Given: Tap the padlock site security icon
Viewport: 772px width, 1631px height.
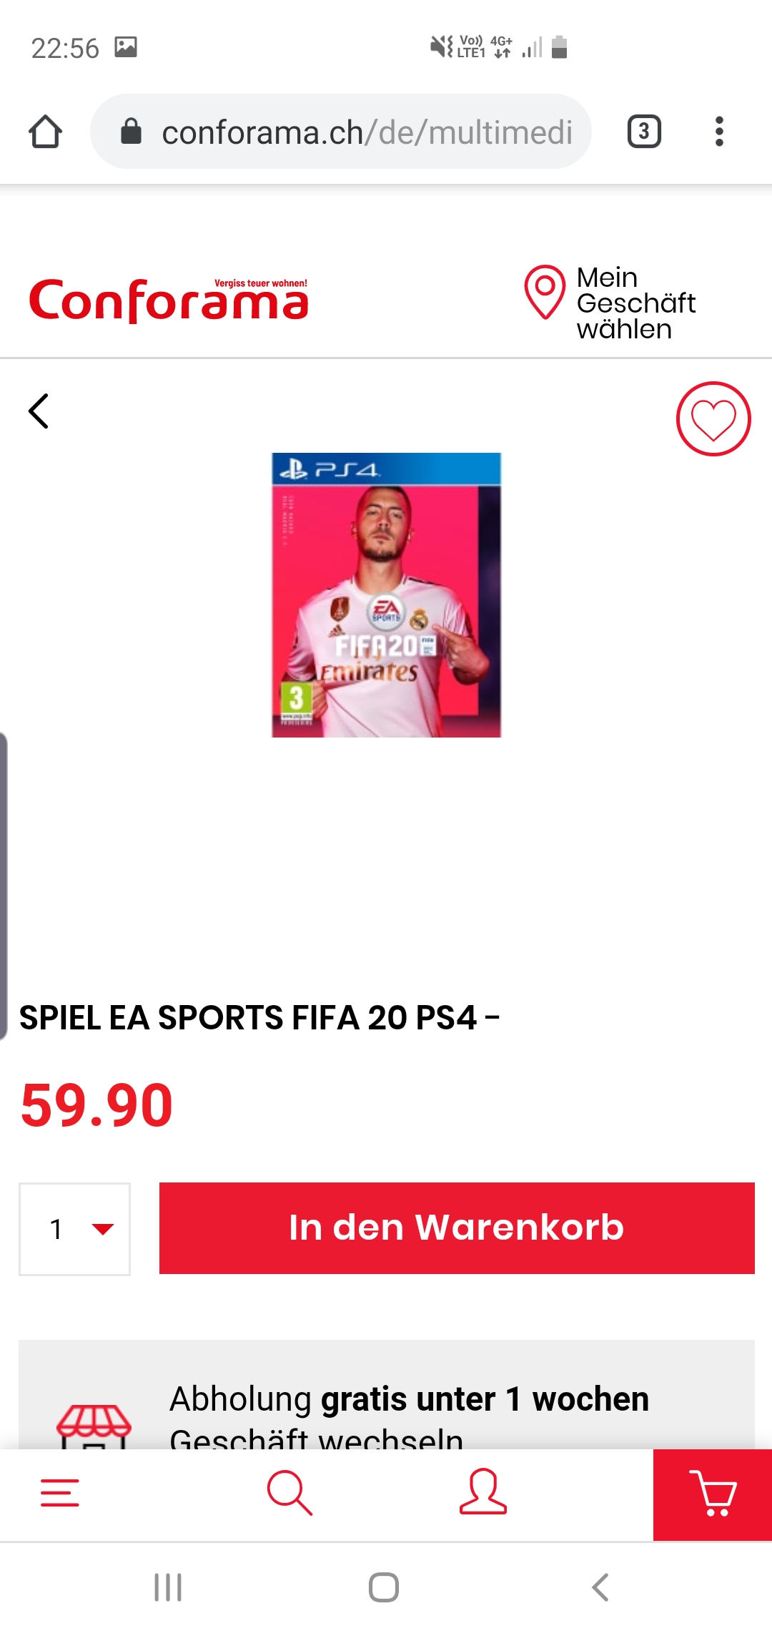Looking at the screenshot, I should click(131, 132).
